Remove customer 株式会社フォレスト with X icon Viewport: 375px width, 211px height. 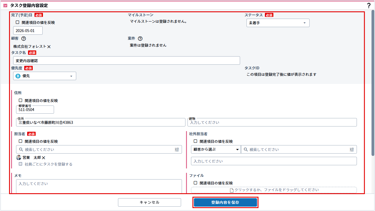tap(49, 47)
